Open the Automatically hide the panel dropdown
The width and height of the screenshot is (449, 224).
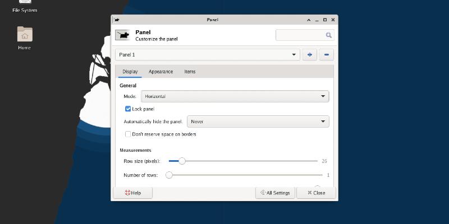coord(258,122)
